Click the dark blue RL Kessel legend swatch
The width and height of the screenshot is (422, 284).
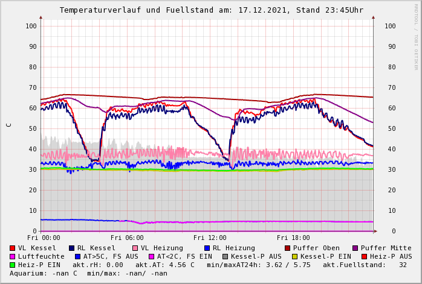(72, 248)
